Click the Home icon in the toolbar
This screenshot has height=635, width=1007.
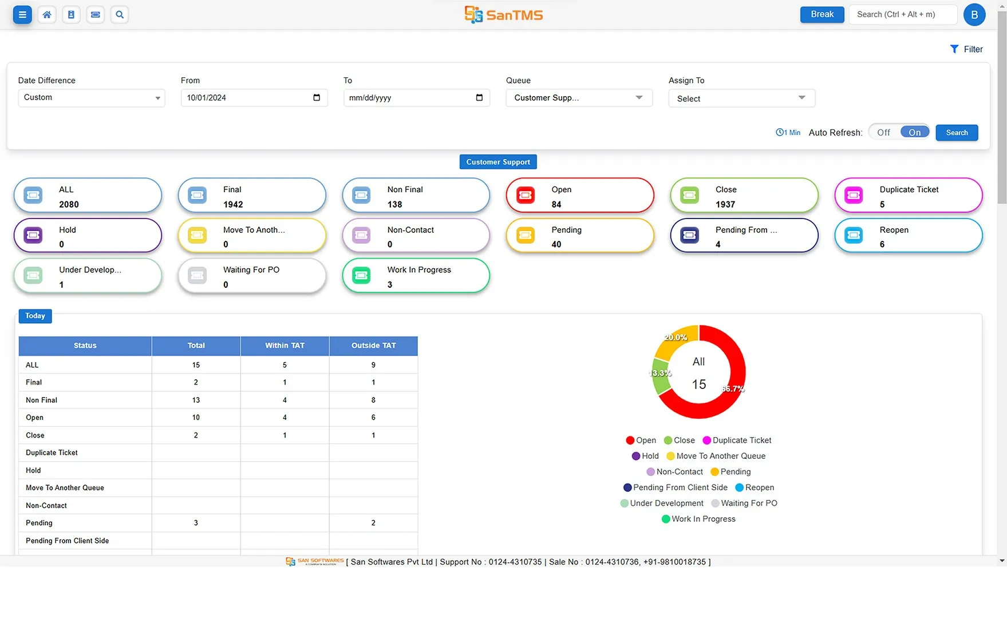tap(47, 14)
